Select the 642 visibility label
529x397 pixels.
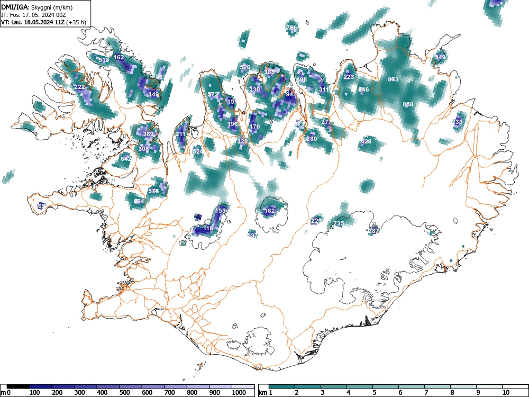pos(126,159)
